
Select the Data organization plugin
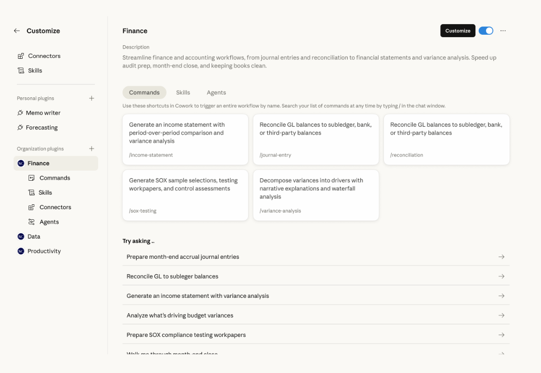(x=34, y=237)
